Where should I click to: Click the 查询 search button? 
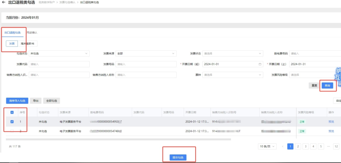coord(327,86)
